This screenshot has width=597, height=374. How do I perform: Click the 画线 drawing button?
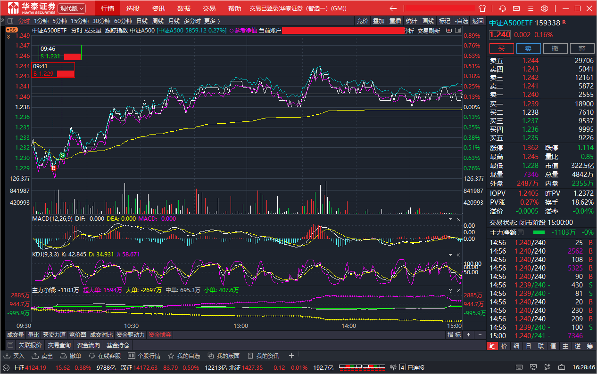[x=428, y=21]
